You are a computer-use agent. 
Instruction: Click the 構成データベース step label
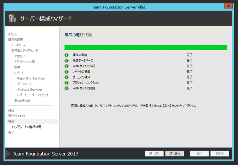pyautogui.click(x=83, y=61)
